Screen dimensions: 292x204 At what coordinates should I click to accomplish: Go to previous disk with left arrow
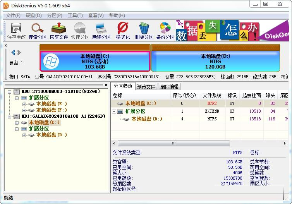click(13, 52)
